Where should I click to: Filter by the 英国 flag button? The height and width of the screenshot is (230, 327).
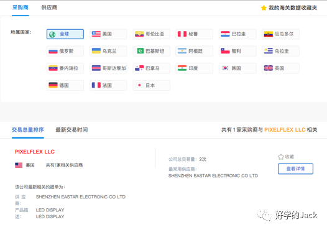(x=281, y=68)
